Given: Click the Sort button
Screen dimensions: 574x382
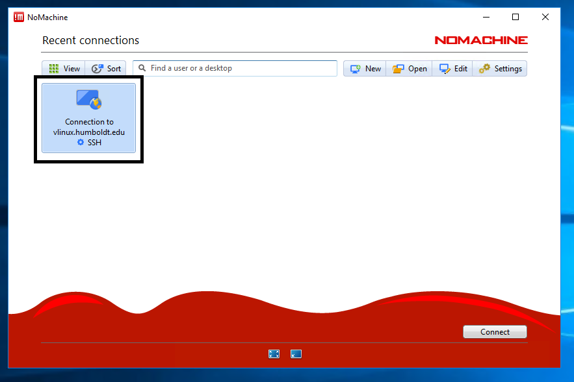Looking at the screenshot, I should coord(106,68).
